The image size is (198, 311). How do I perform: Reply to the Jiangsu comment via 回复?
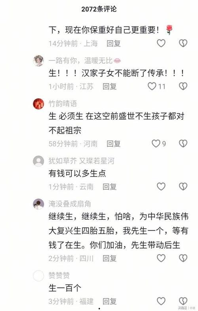point(109,86)
